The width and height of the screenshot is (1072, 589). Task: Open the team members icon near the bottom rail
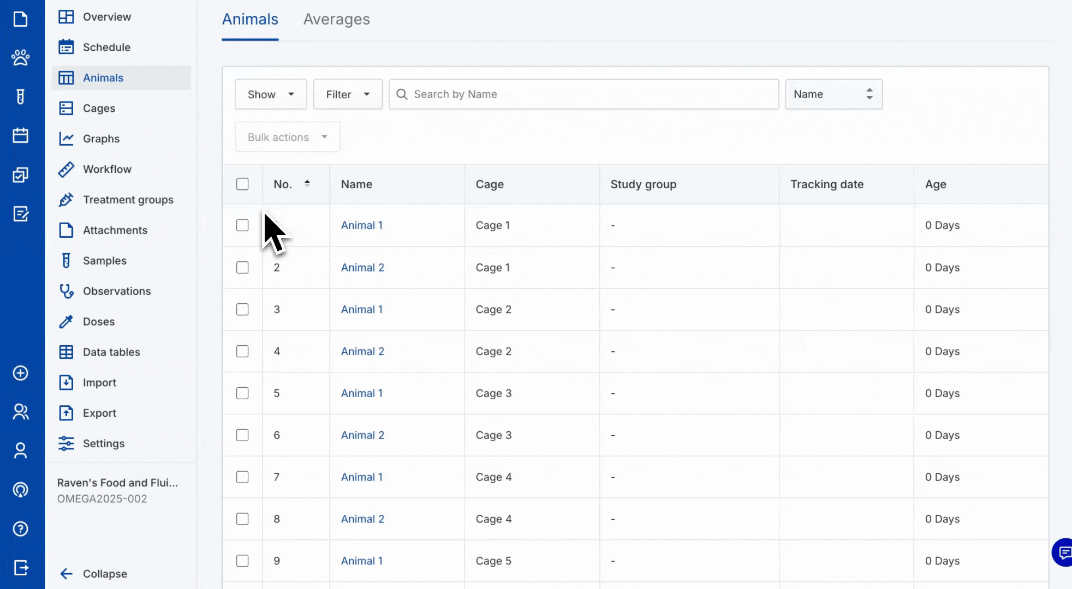[21, 412]
